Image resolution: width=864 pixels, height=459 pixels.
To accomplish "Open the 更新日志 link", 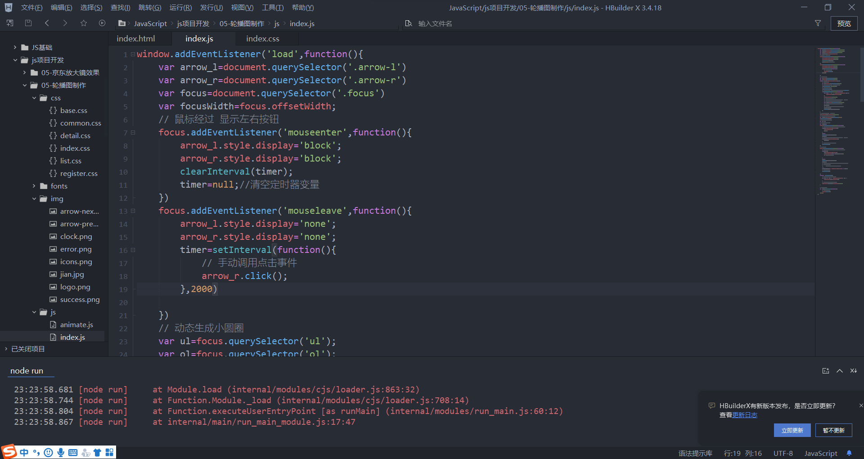I will pos(745,415).
